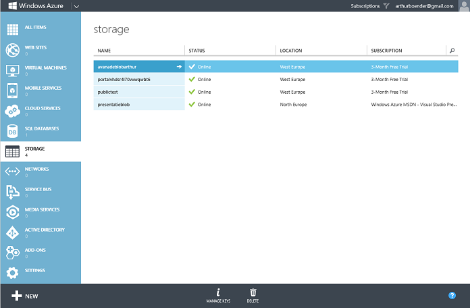Go to SQL DATABASES in sidebar
Screen dimensions: 470x308
pos(42,128)
